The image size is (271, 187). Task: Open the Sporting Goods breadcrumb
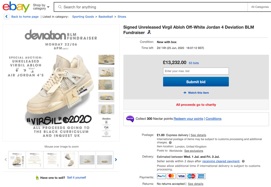click(83, 17)
